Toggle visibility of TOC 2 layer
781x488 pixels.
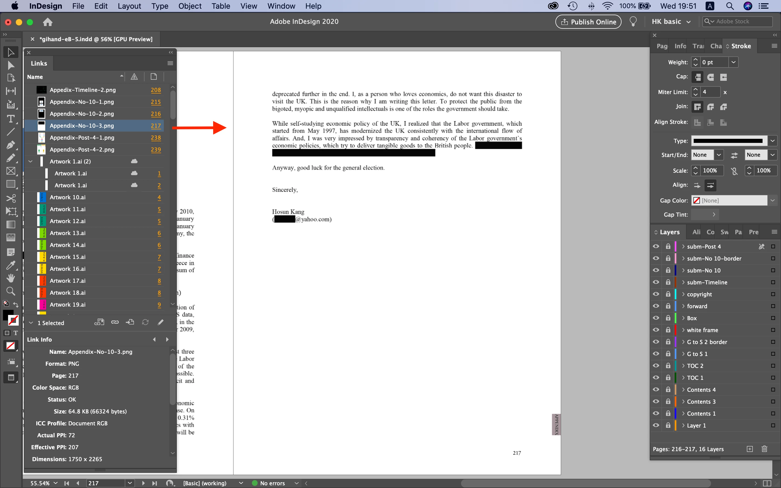point(656,366)
